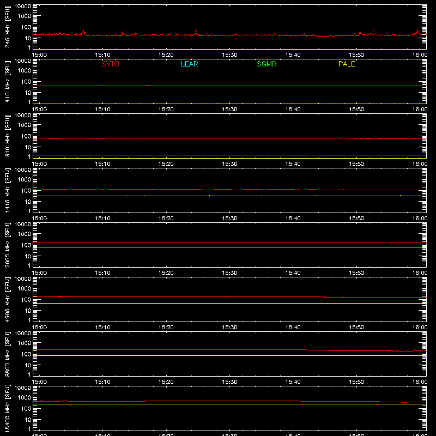The image size is (436, 436).
Task: Click 16:00 time label below 245 MHz plot
Action: pos(420,55)
